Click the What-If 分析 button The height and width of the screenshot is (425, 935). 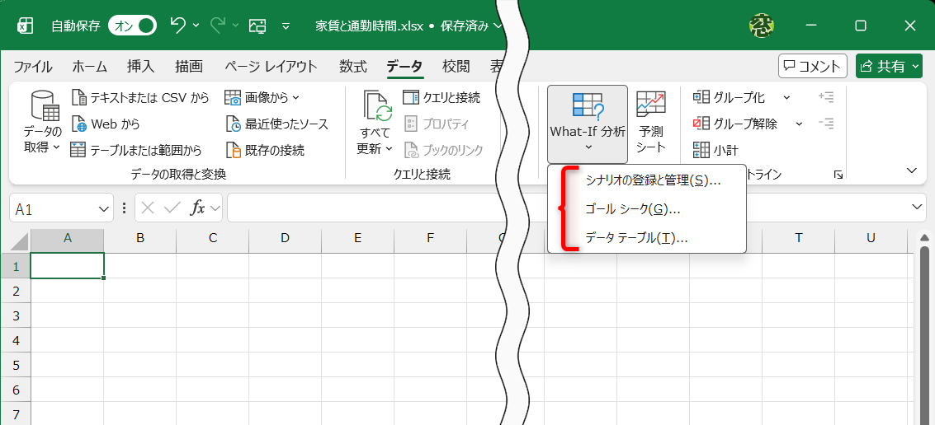click(588, 124)
